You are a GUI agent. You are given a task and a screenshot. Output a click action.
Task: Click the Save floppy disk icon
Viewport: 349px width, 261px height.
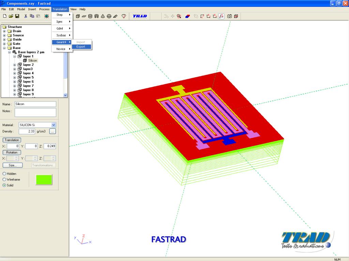17,16
